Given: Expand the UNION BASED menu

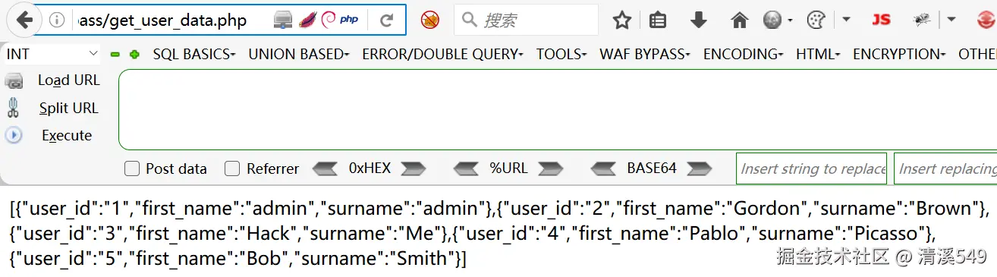Looking at the screenshot, I should pos(299,54).
